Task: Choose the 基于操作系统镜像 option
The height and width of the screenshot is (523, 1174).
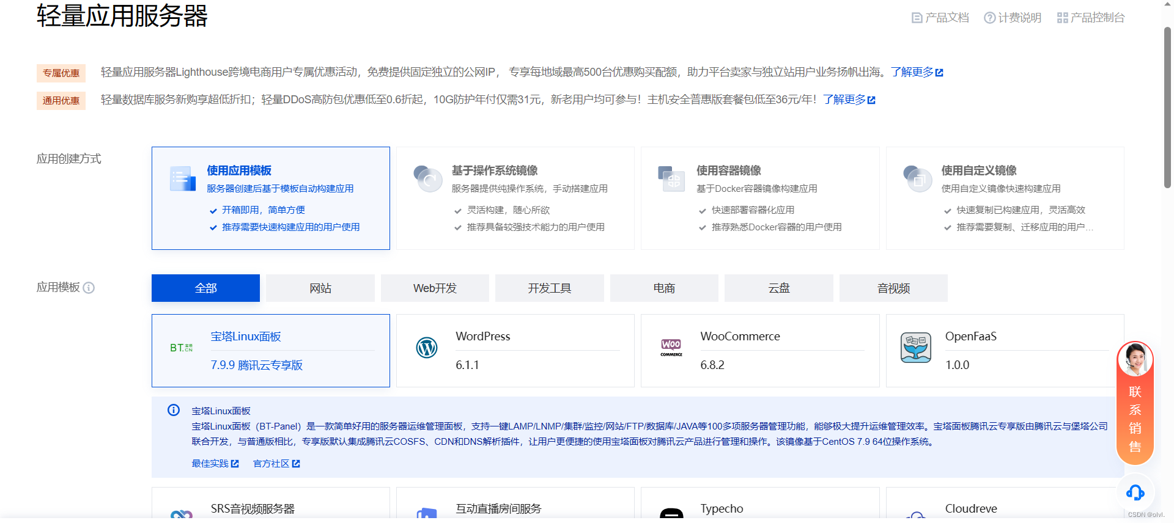Action: 515,198
